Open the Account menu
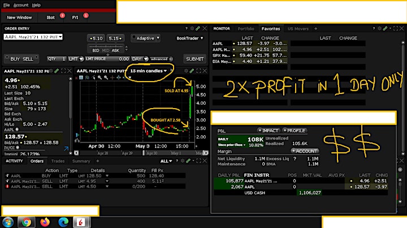The image size is (407, 228). (x=21, y=5)
